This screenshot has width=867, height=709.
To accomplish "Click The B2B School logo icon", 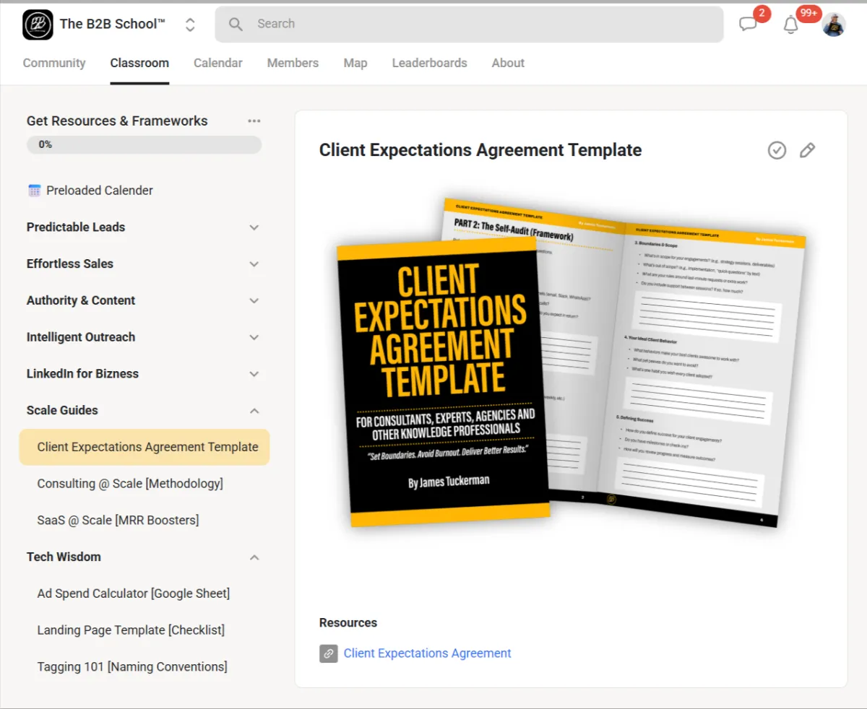I will tap(38, 24).
